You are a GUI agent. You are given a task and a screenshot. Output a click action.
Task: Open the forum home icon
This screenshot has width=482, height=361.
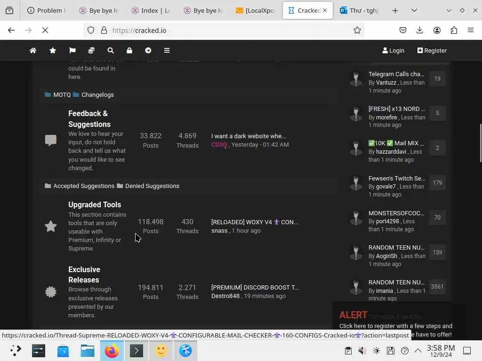[33, 50]
